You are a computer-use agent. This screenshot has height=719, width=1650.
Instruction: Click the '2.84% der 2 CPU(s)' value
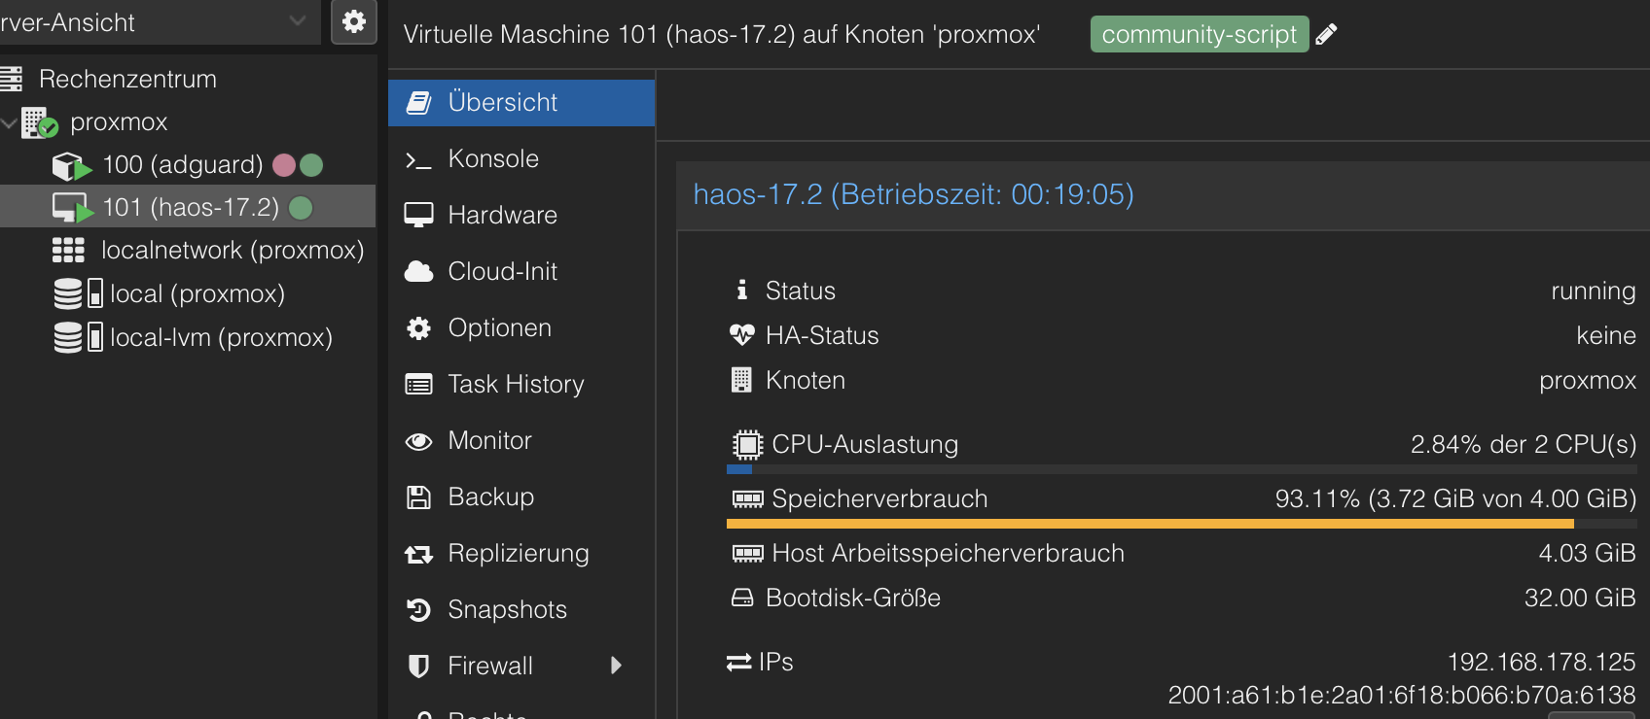(1524, 444)
